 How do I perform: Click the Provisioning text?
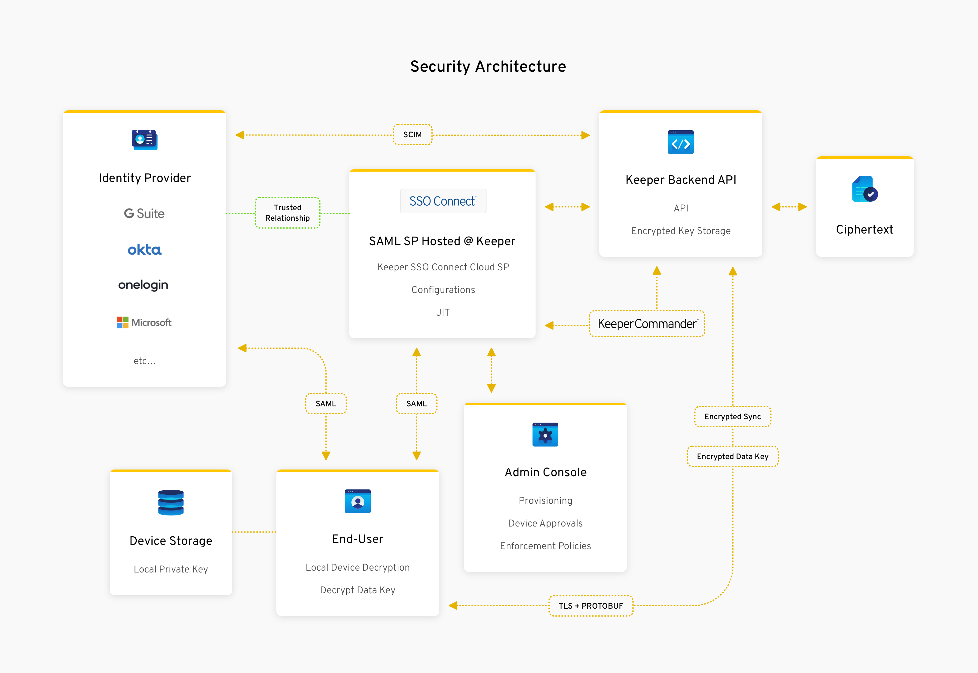tap(545, 501)
